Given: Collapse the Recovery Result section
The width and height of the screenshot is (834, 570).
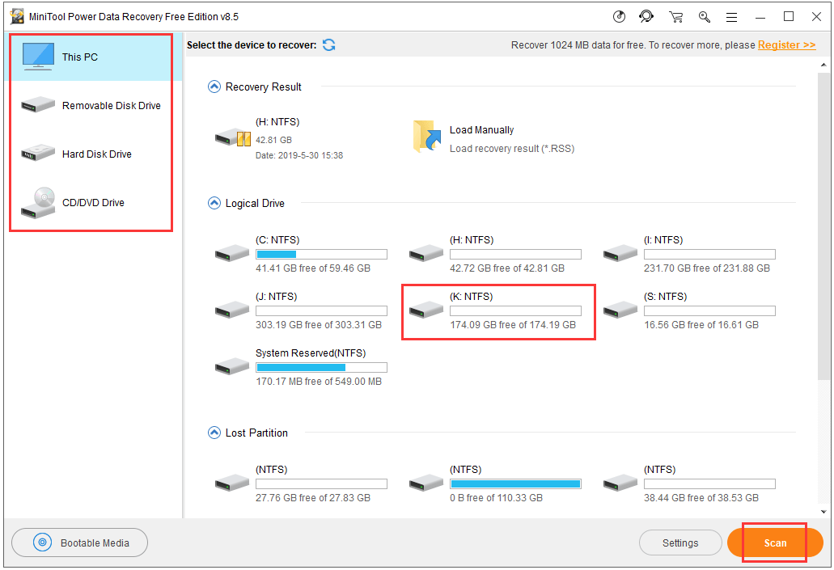Looking at the screenshot, I should (214, 87).
